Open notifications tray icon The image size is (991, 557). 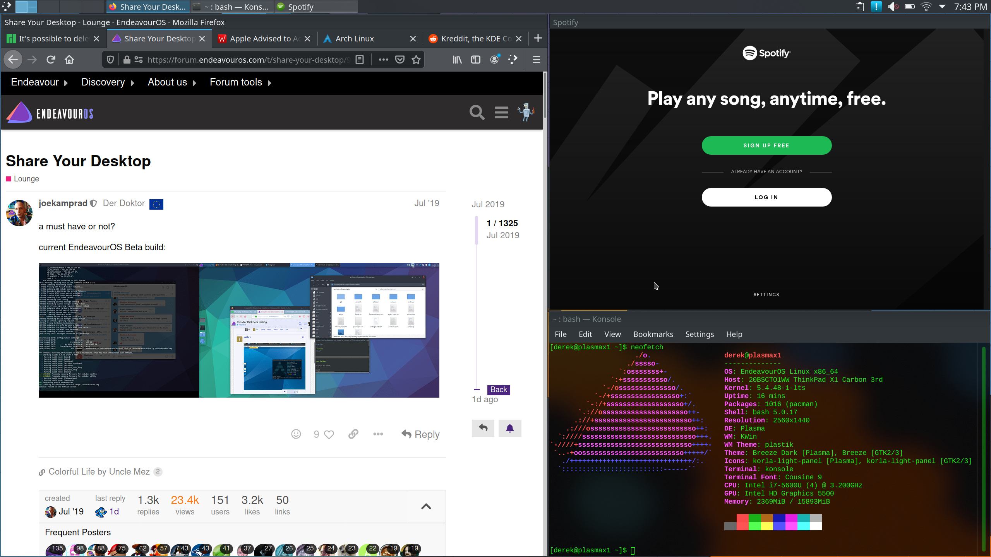pyautogui.click(x=876, y=7)
